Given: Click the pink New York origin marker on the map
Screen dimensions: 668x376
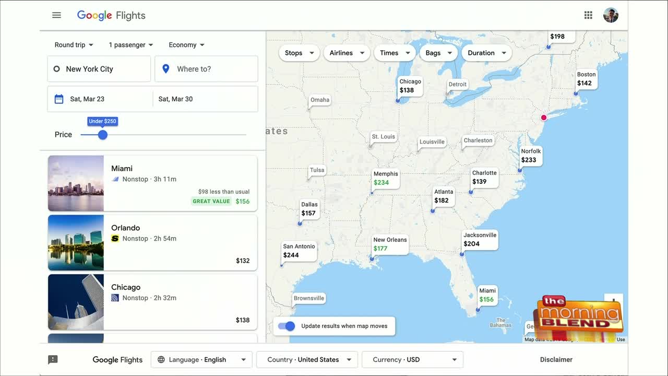Looking at the screenshot, I should 544,118.
